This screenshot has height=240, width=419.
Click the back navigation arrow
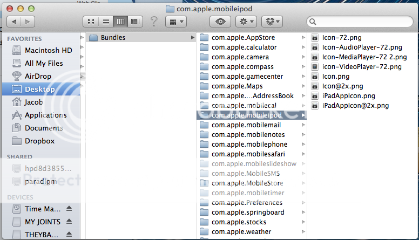coord(15,22)
